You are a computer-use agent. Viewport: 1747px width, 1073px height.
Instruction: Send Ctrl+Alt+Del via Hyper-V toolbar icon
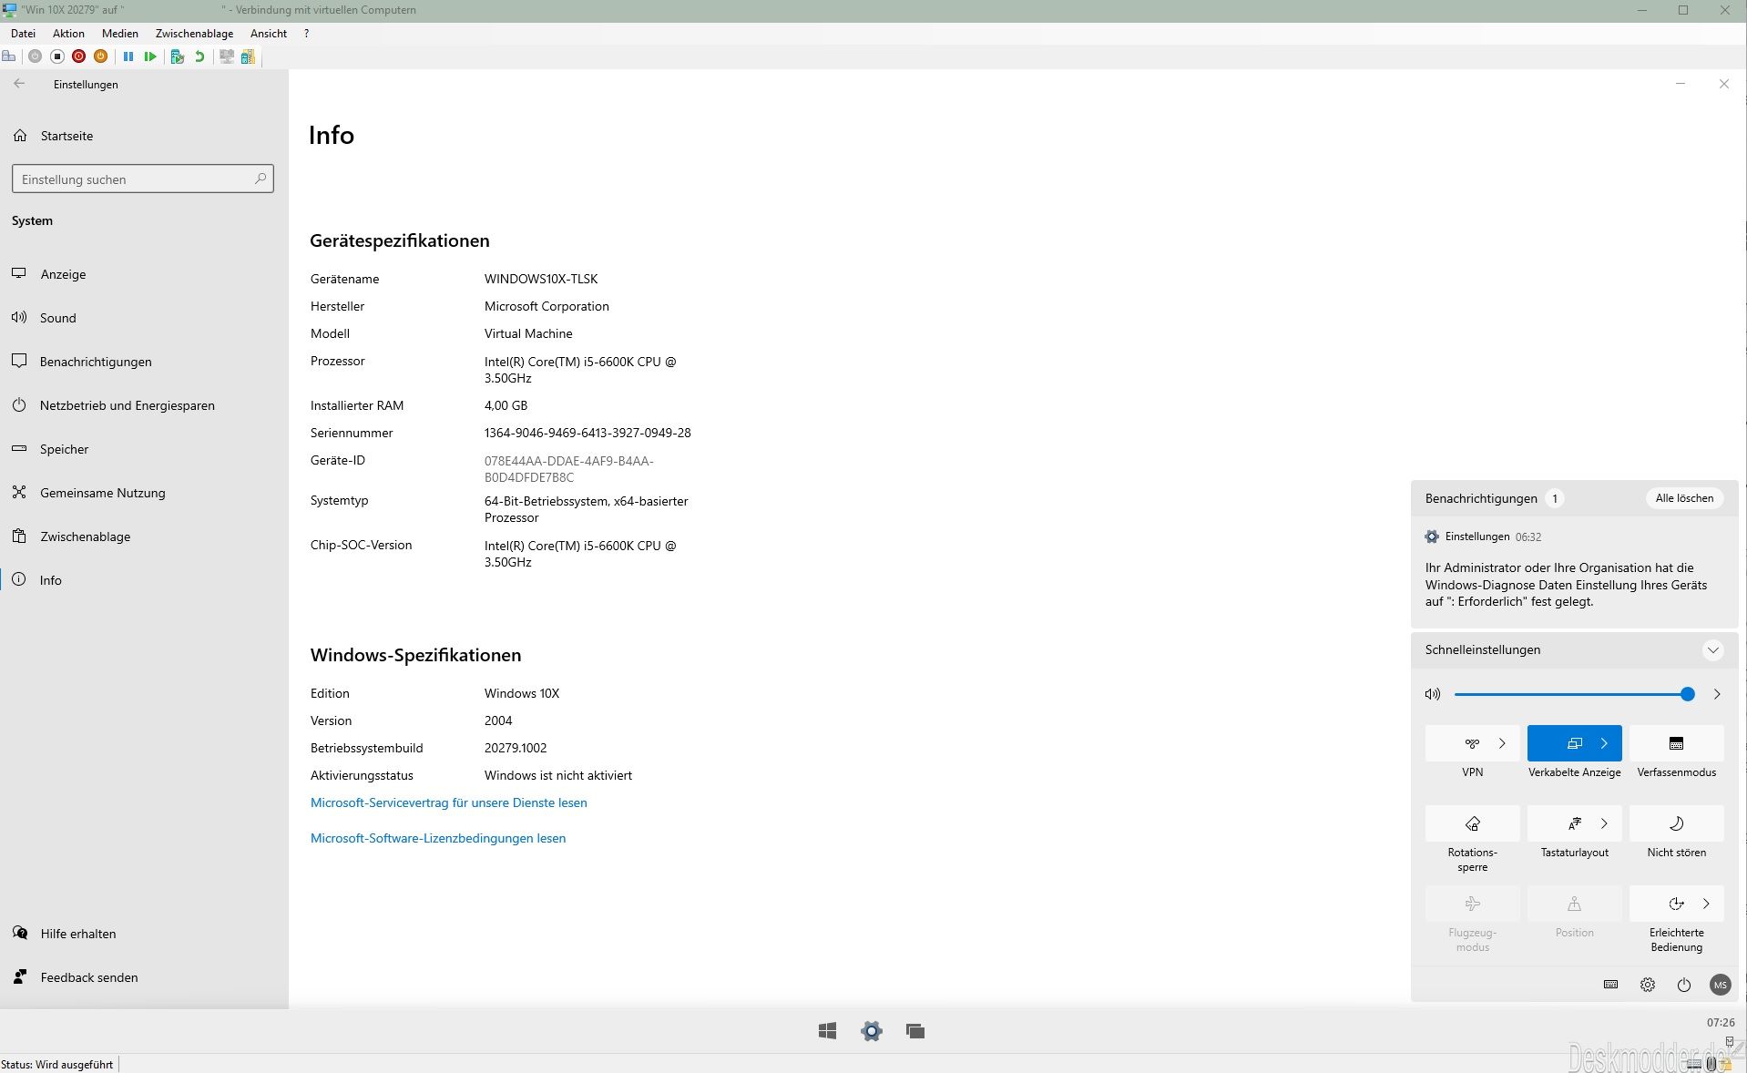[x=9, y=56]
